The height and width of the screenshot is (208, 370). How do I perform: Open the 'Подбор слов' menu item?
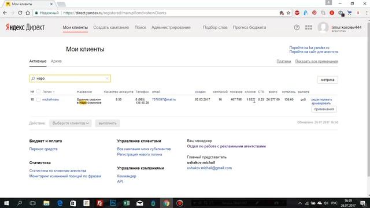point(215,27)
